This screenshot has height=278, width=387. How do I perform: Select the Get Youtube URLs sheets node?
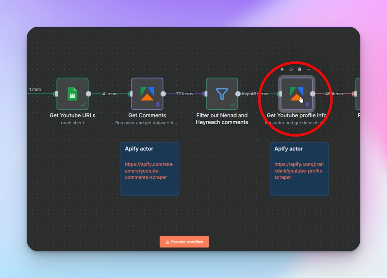[x=72, y=94]
